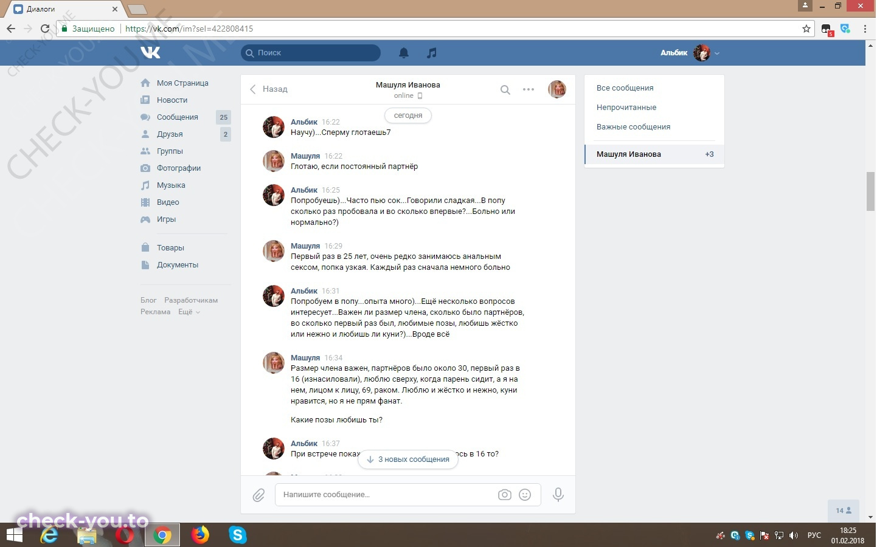Click the camera icon in the message box
Image resolution: width=877 pixels, height=547 pixels.
(x=505, y=495)
